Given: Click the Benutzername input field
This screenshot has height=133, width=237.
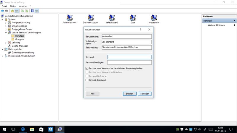Looking at the screenshot, I should click(127, 36).
